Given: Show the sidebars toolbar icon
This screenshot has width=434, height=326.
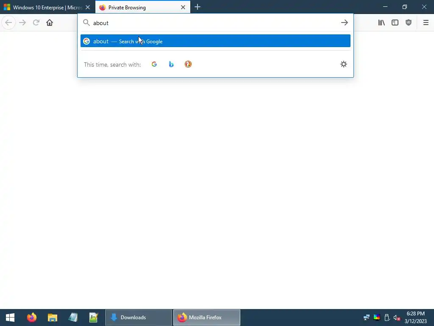Looking at the screenshot, I should (x=395, y=22).
